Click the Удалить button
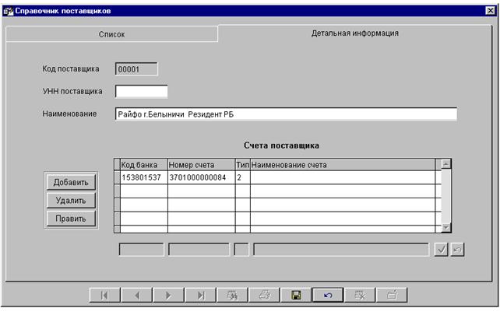Screen dimensions: 500x315 [x=71, y=201]
